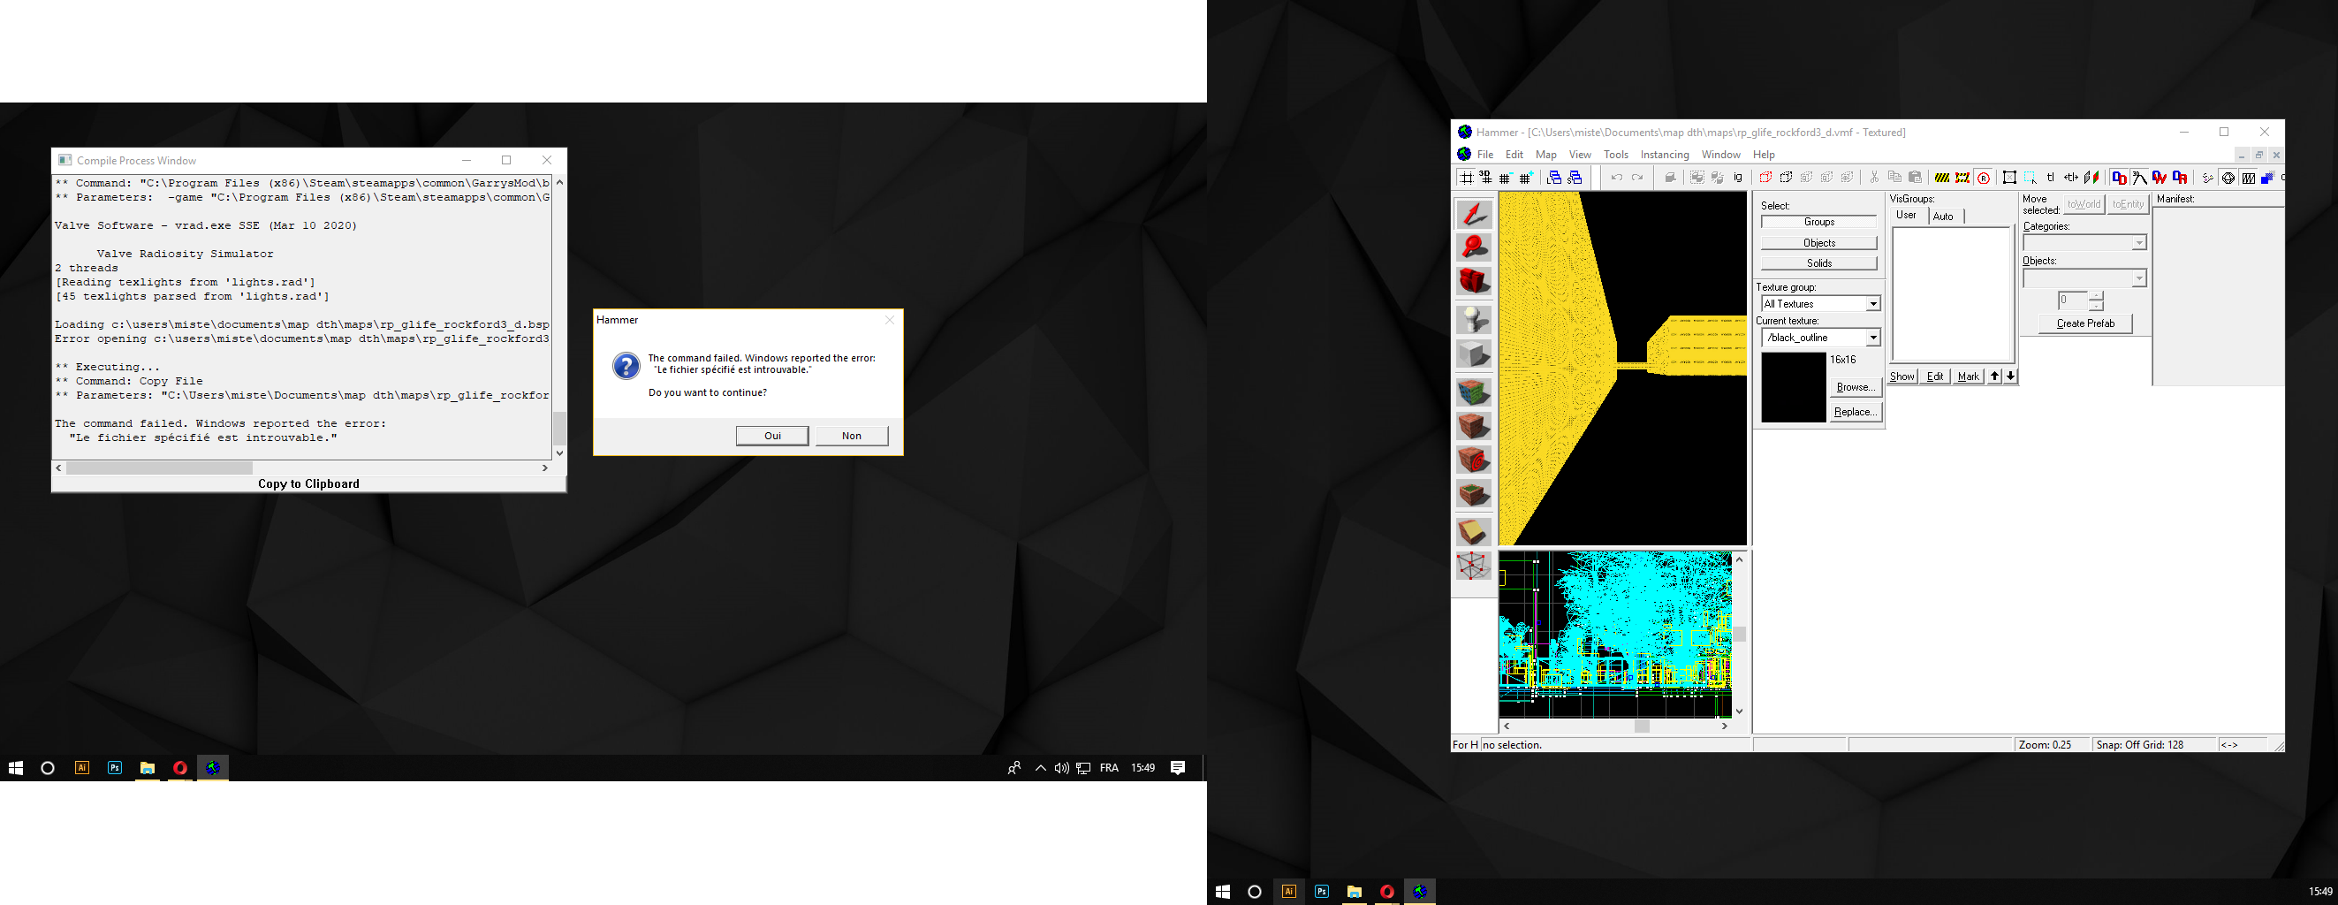Viewport: 2338px width, 905px height.
Task: Expand hidden system tray icons chevron
Action: 1041,768
